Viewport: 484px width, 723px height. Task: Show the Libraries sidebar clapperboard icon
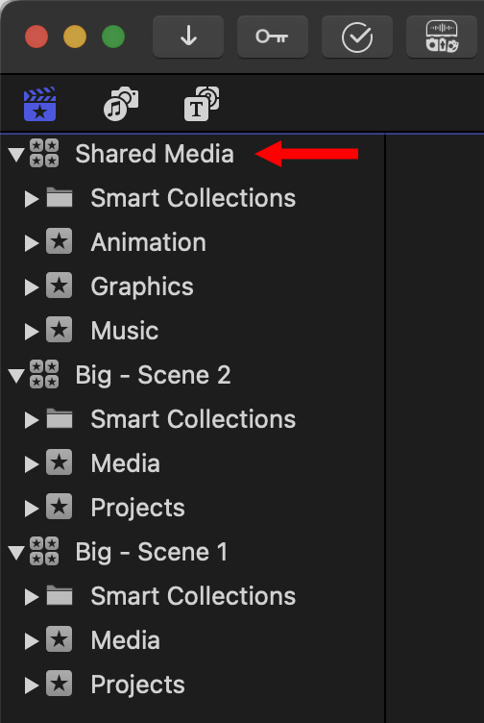click(x=40, y=104)
